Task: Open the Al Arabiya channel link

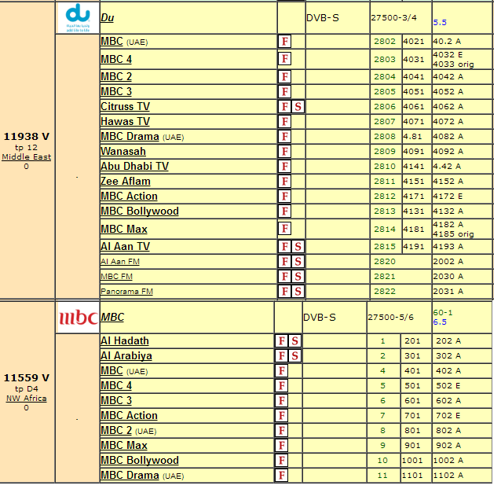Action: [x=126, y=355]
